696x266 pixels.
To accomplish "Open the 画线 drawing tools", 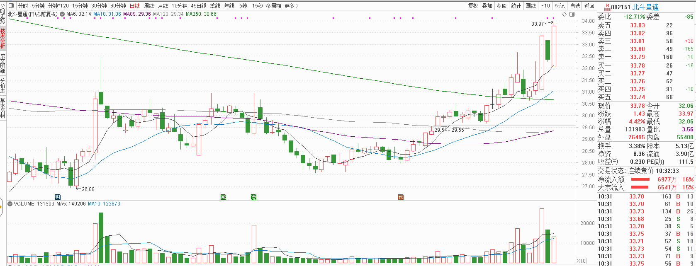I will pos(531,6).
